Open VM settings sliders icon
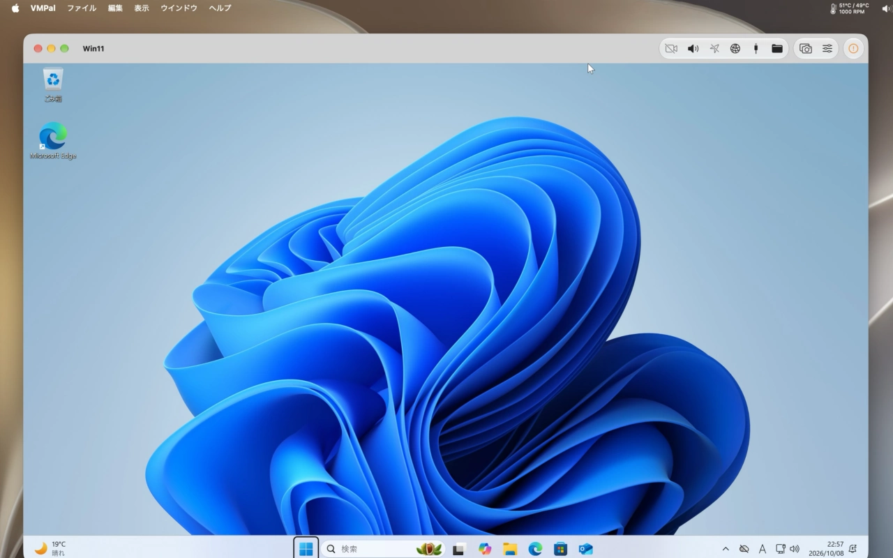 click(x=827, y=49)
